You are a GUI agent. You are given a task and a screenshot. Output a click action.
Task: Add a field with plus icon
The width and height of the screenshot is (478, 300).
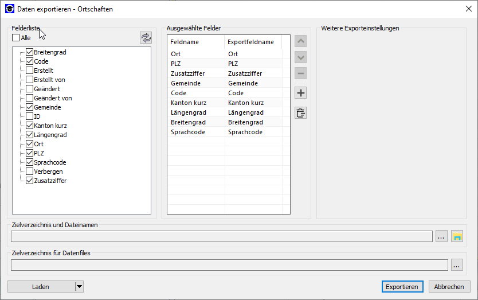click(301, 93)
